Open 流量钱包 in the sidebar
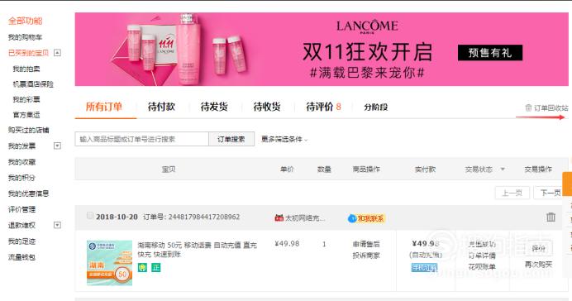This screenshot has width=572, height=301. [21, 257]
